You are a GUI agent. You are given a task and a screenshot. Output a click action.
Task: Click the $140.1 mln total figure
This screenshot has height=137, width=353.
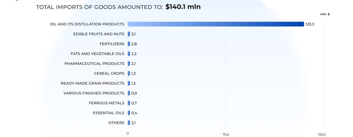pyautogui.click(x=183, y=7)
